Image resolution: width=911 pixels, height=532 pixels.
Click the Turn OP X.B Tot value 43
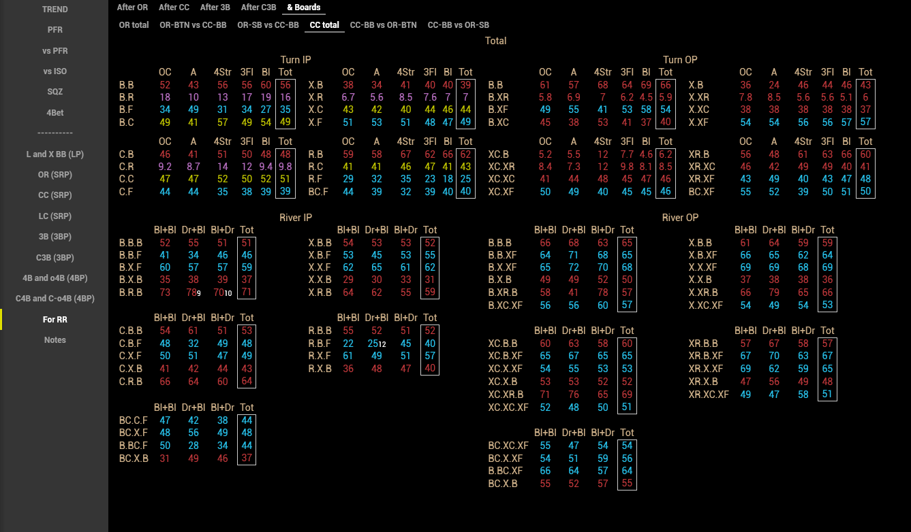coord(865,85)
